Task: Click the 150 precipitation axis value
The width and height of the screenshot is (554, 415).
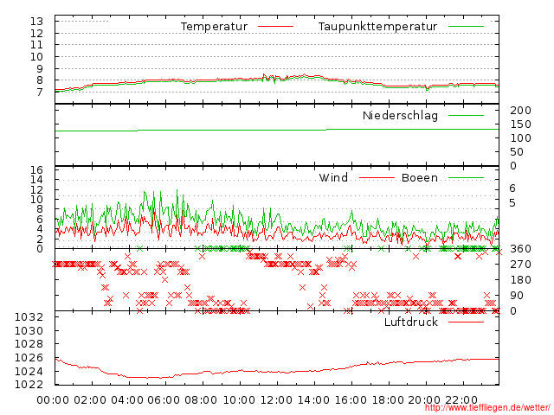Action: pyautogui.click(x=520, y=124)
